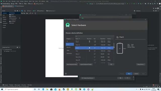Open the File menu
161x91 pixels.
click(x=4, y=1)
